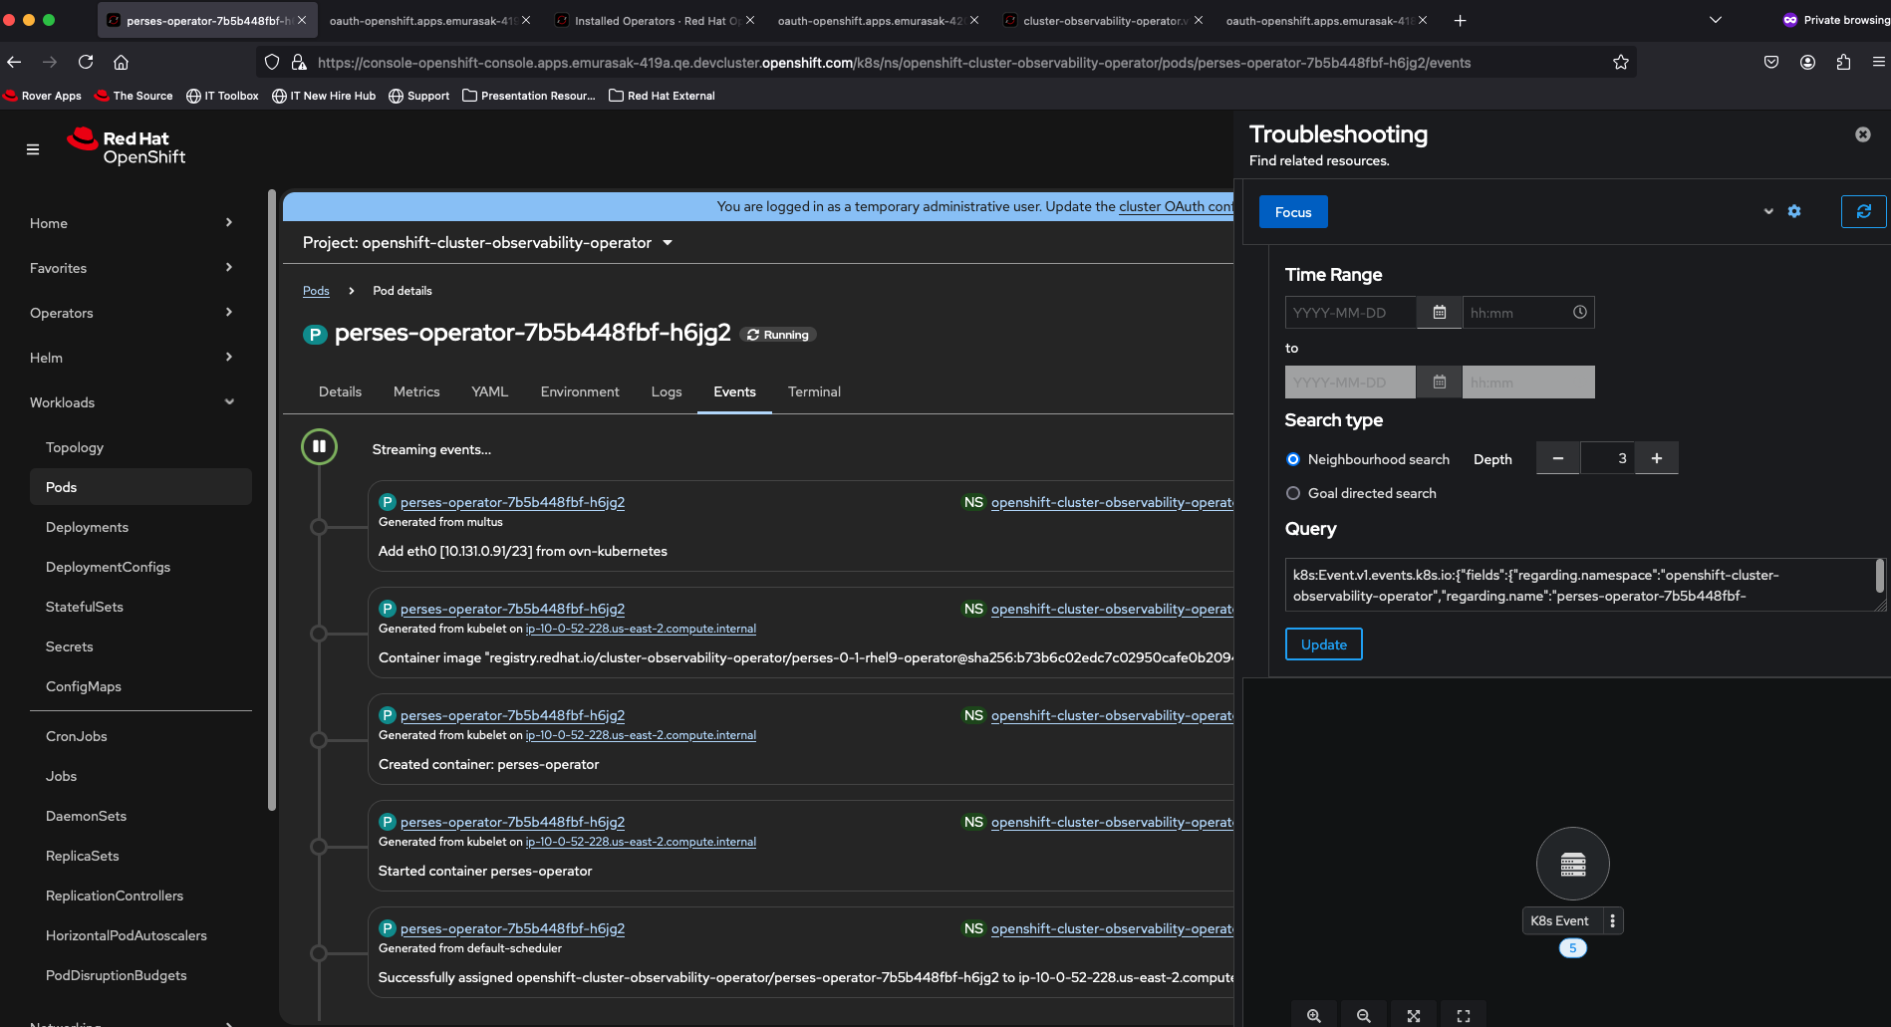1891x1027 pixels.
Task: Click the Query box scrollbar
Action: click(1880, 575)
